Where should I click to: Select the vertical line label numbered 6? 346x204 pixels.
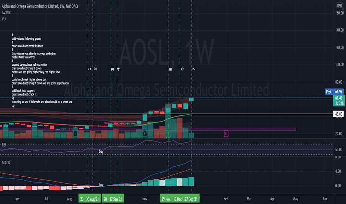(x=182, y=69)
